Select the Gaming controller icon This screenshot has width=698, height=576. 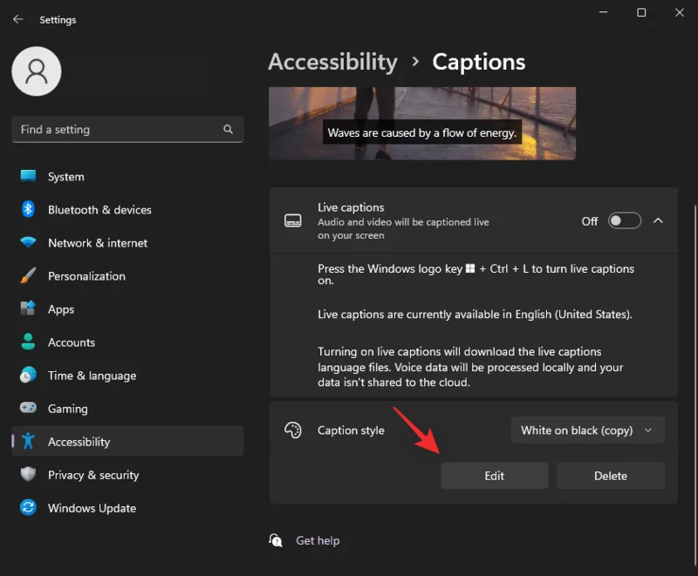(27, 408)
